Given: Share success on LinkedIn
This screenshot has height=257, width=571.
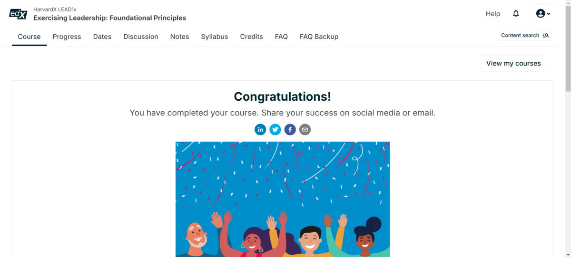Looking at the screenshot, I should 260,129.
